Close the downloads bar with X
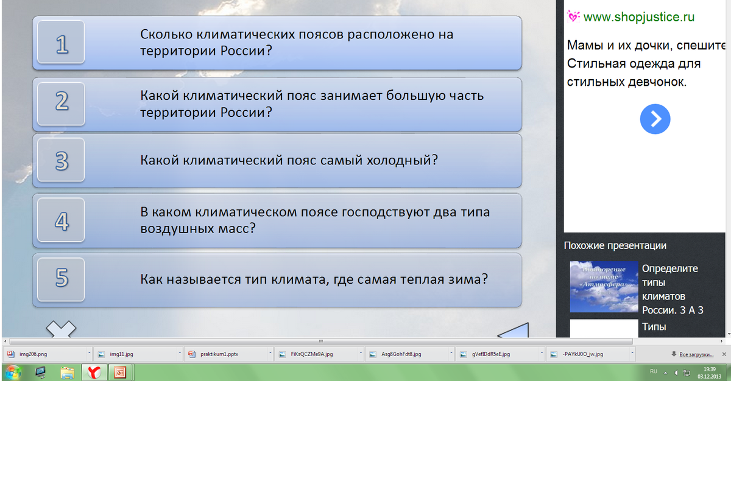Image resolution: width=731 pixels, height=484 pixels. tap(724, 354)
